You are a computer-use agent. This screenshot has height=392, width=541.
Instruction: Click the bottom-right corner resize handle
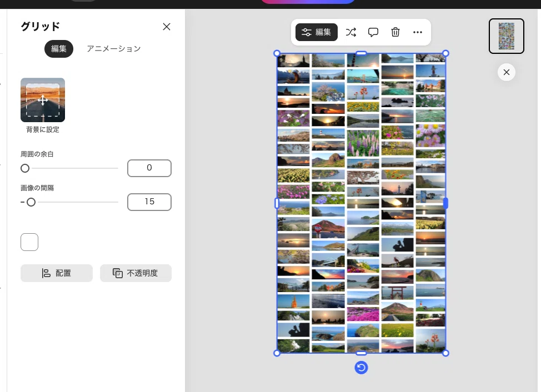(445, 353)
